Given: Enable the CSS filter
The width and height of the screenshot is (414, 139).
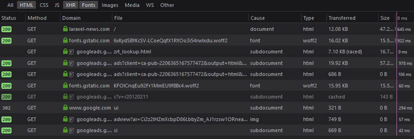Looking at the screenshot, I should (44, 5).
